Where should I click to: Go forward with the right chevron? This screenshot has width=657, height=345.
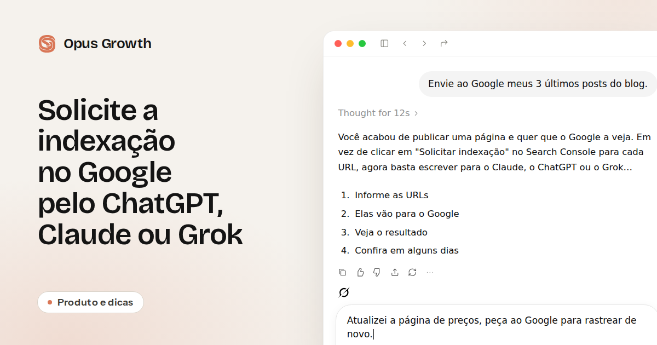coord(424,43)
